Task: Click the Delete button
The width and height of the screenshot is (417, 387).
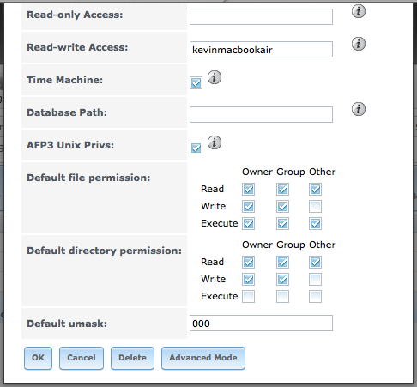Action: click(132, 358)
